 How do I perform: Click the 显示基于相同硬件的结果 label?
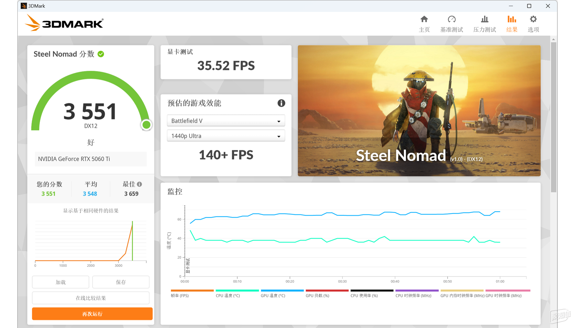(x=91, y=211)
